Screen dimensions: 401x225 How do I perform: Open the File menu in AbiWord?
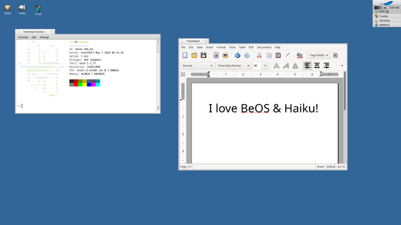(x=183, y=47)
